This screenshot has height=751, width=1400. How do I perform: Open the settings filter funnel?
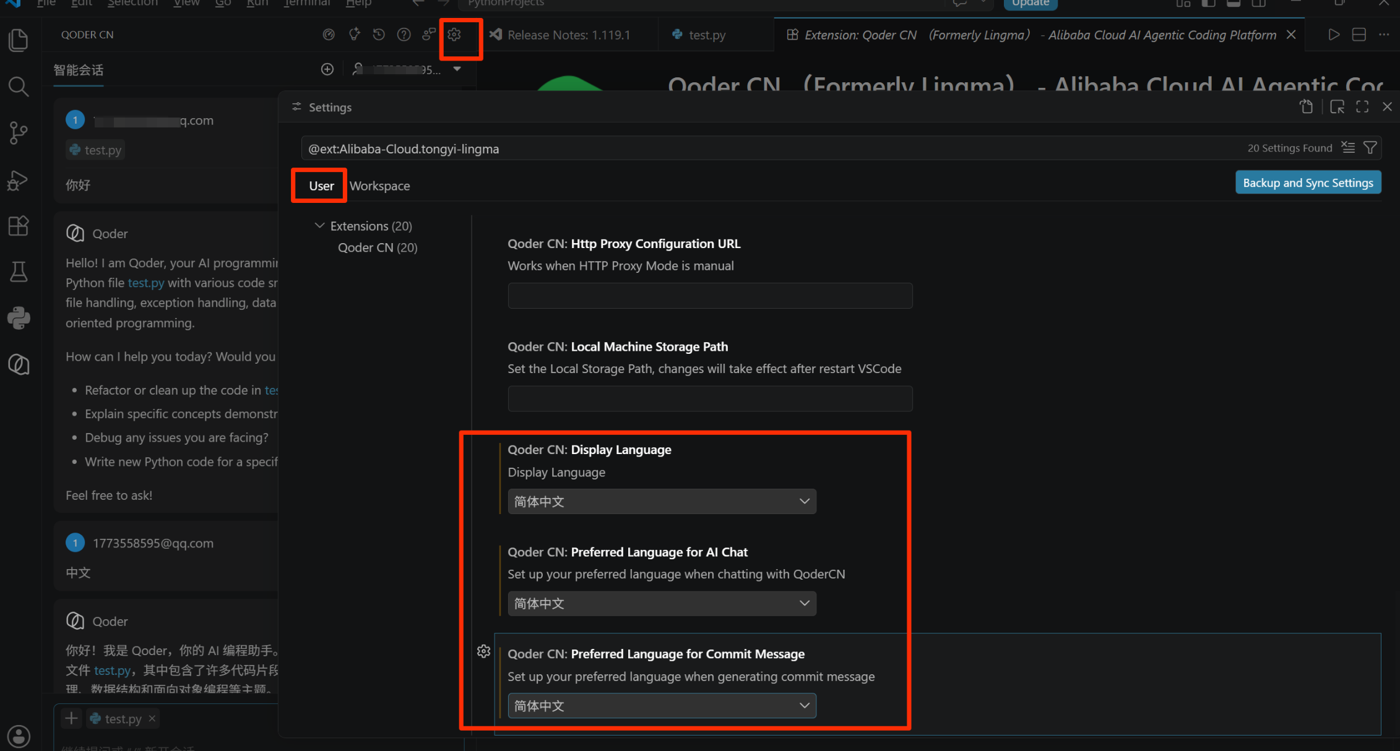pos(1370,148)
